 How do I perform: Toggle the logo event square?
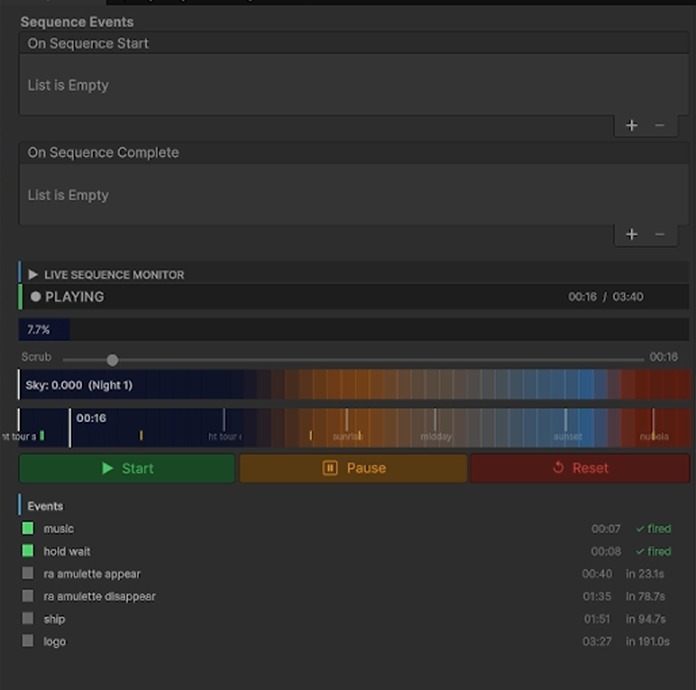(x=28, y=640)
